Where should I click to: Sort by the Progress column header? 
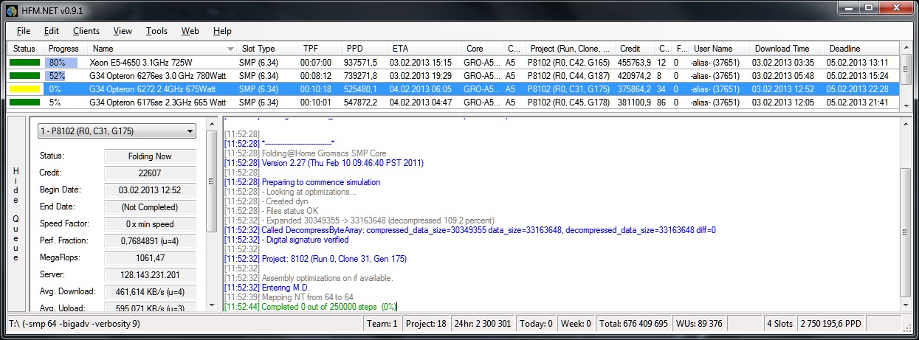click(66, 49)
